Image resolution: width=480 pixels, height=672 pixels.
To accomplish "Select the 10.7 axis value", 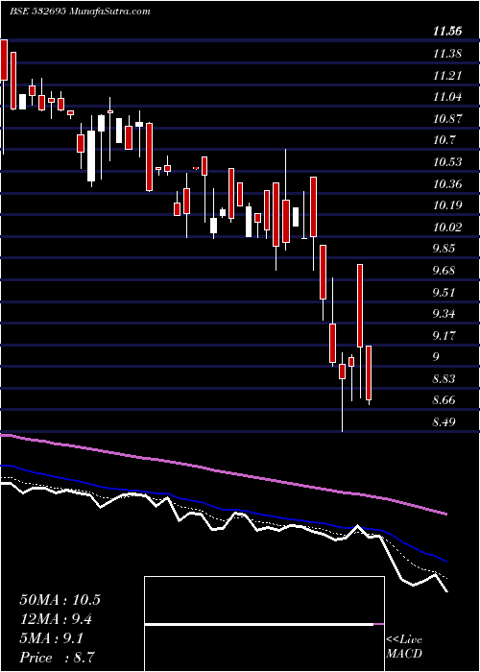I will tap(444, 140).
